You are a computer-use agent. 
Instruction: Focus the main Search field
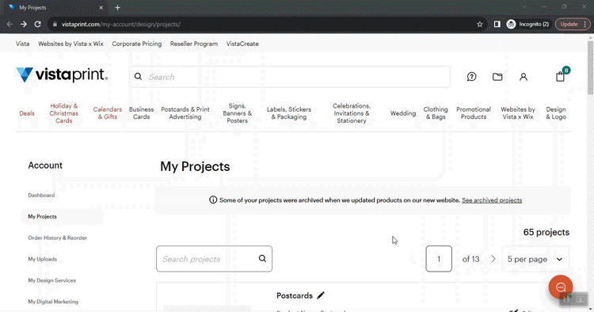pos(290,77)
